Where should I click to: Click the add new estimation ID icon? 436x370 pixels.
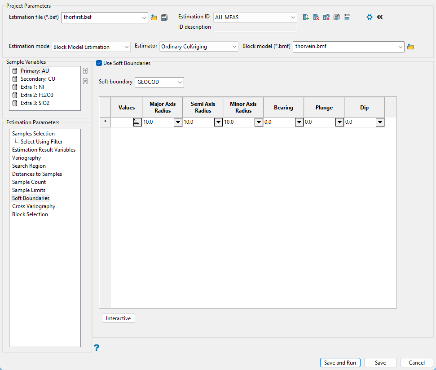tap(306, 17)
